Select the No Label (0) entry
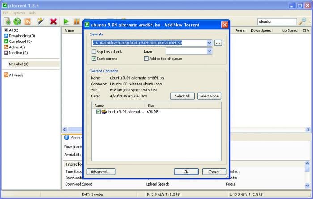313x199 pixels. coord(31,64)
